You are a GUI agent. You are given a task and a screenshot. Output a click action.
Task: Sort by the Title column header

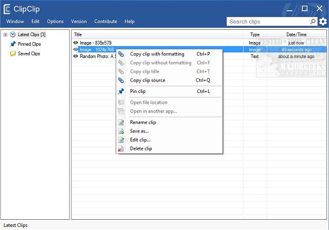click(157, 34)
